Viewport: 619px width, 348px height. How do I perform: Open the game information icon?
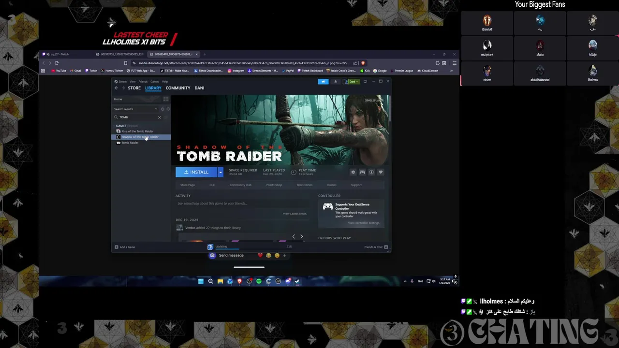[x=371, y=172]
